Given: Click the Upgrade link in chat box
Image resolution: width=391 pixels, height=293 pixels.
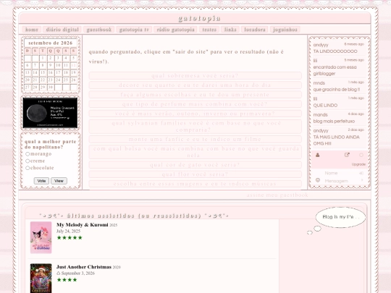Looking at the screenshot, I should click(358, 164).
